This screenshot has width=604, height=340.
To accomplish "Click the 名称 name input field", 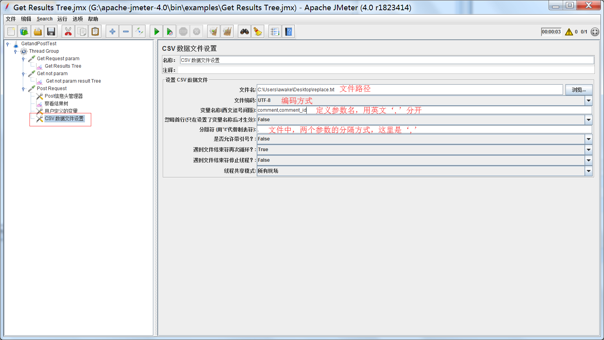I will click(x=387, y=60).
